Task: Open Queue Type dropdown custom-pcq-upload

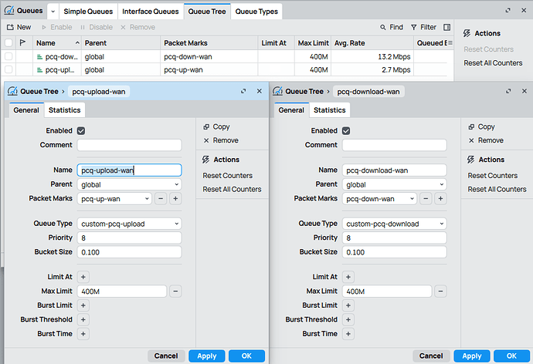Action: coord(129,224)
